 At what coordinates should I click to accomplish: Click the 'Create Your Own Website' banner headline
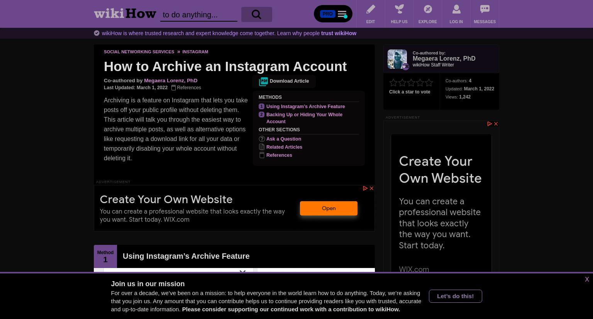click(x=166, y=199)
